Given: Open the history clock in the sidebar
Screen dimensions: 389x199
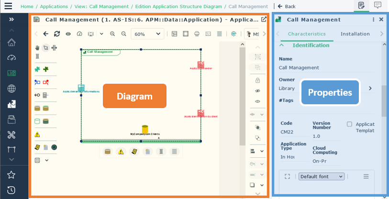Looking at the screenshot, I should [x=12, y=190].
